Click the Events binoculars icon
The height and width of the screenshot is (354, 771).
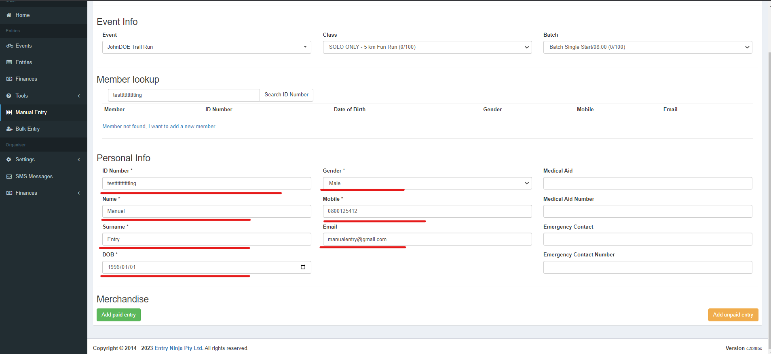tap(10, 46)
